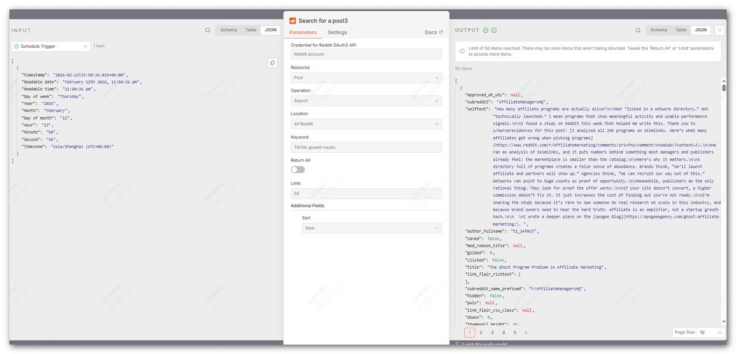Switch to the Settings tab
The height and width of the screenshot is (354, 736).
tap(337, 33)
